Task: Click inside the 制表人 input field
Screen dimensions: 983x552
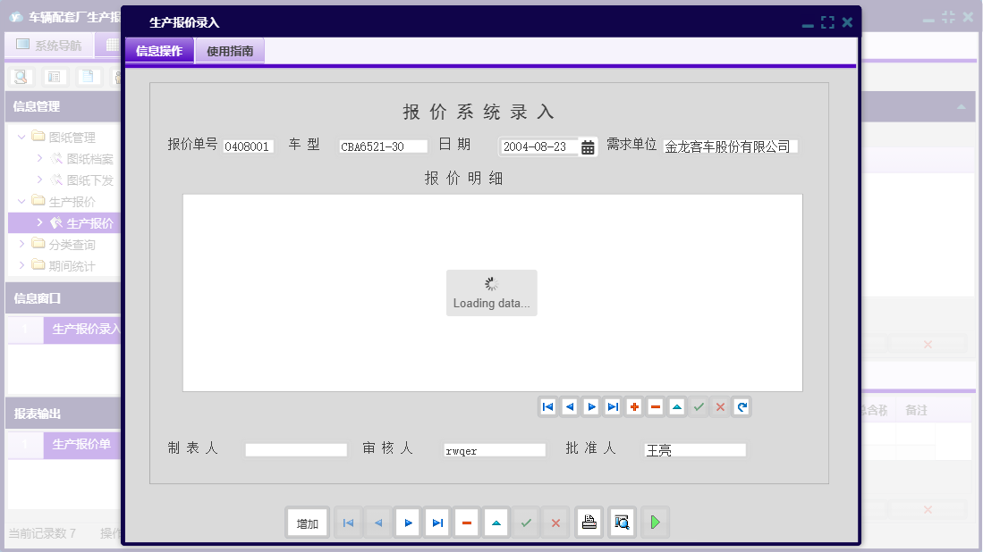Action: pos(295,449)
